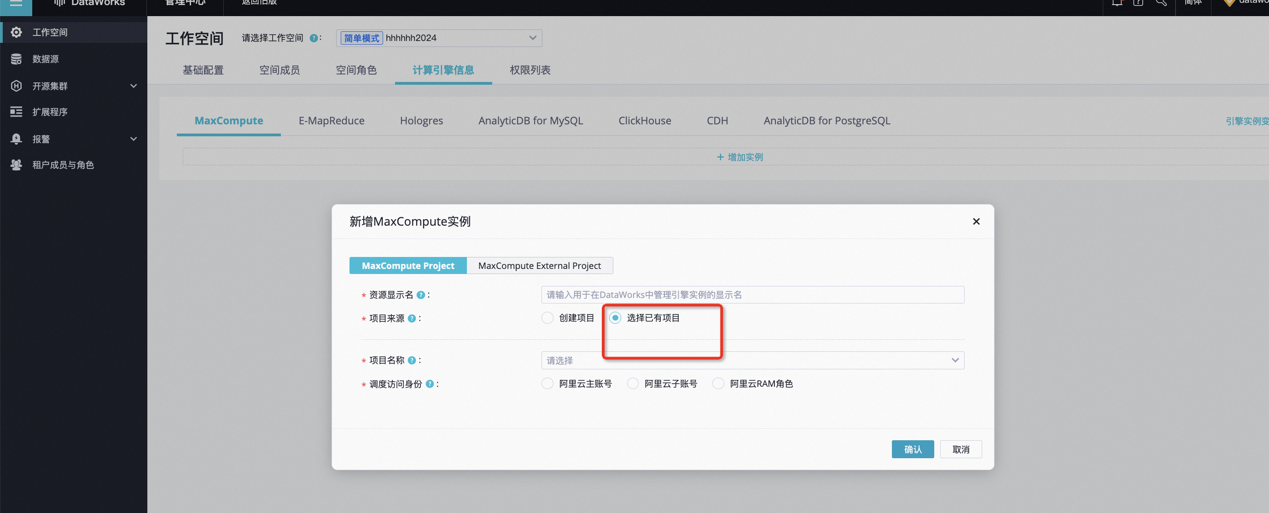
Task: Select the 选择已有项目 radio button
Action: (x=615, y=318)
